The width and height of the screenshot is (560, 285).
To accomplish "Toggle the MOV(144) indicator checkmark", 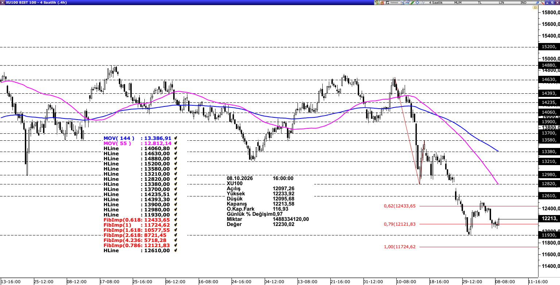I will point(176,138).
